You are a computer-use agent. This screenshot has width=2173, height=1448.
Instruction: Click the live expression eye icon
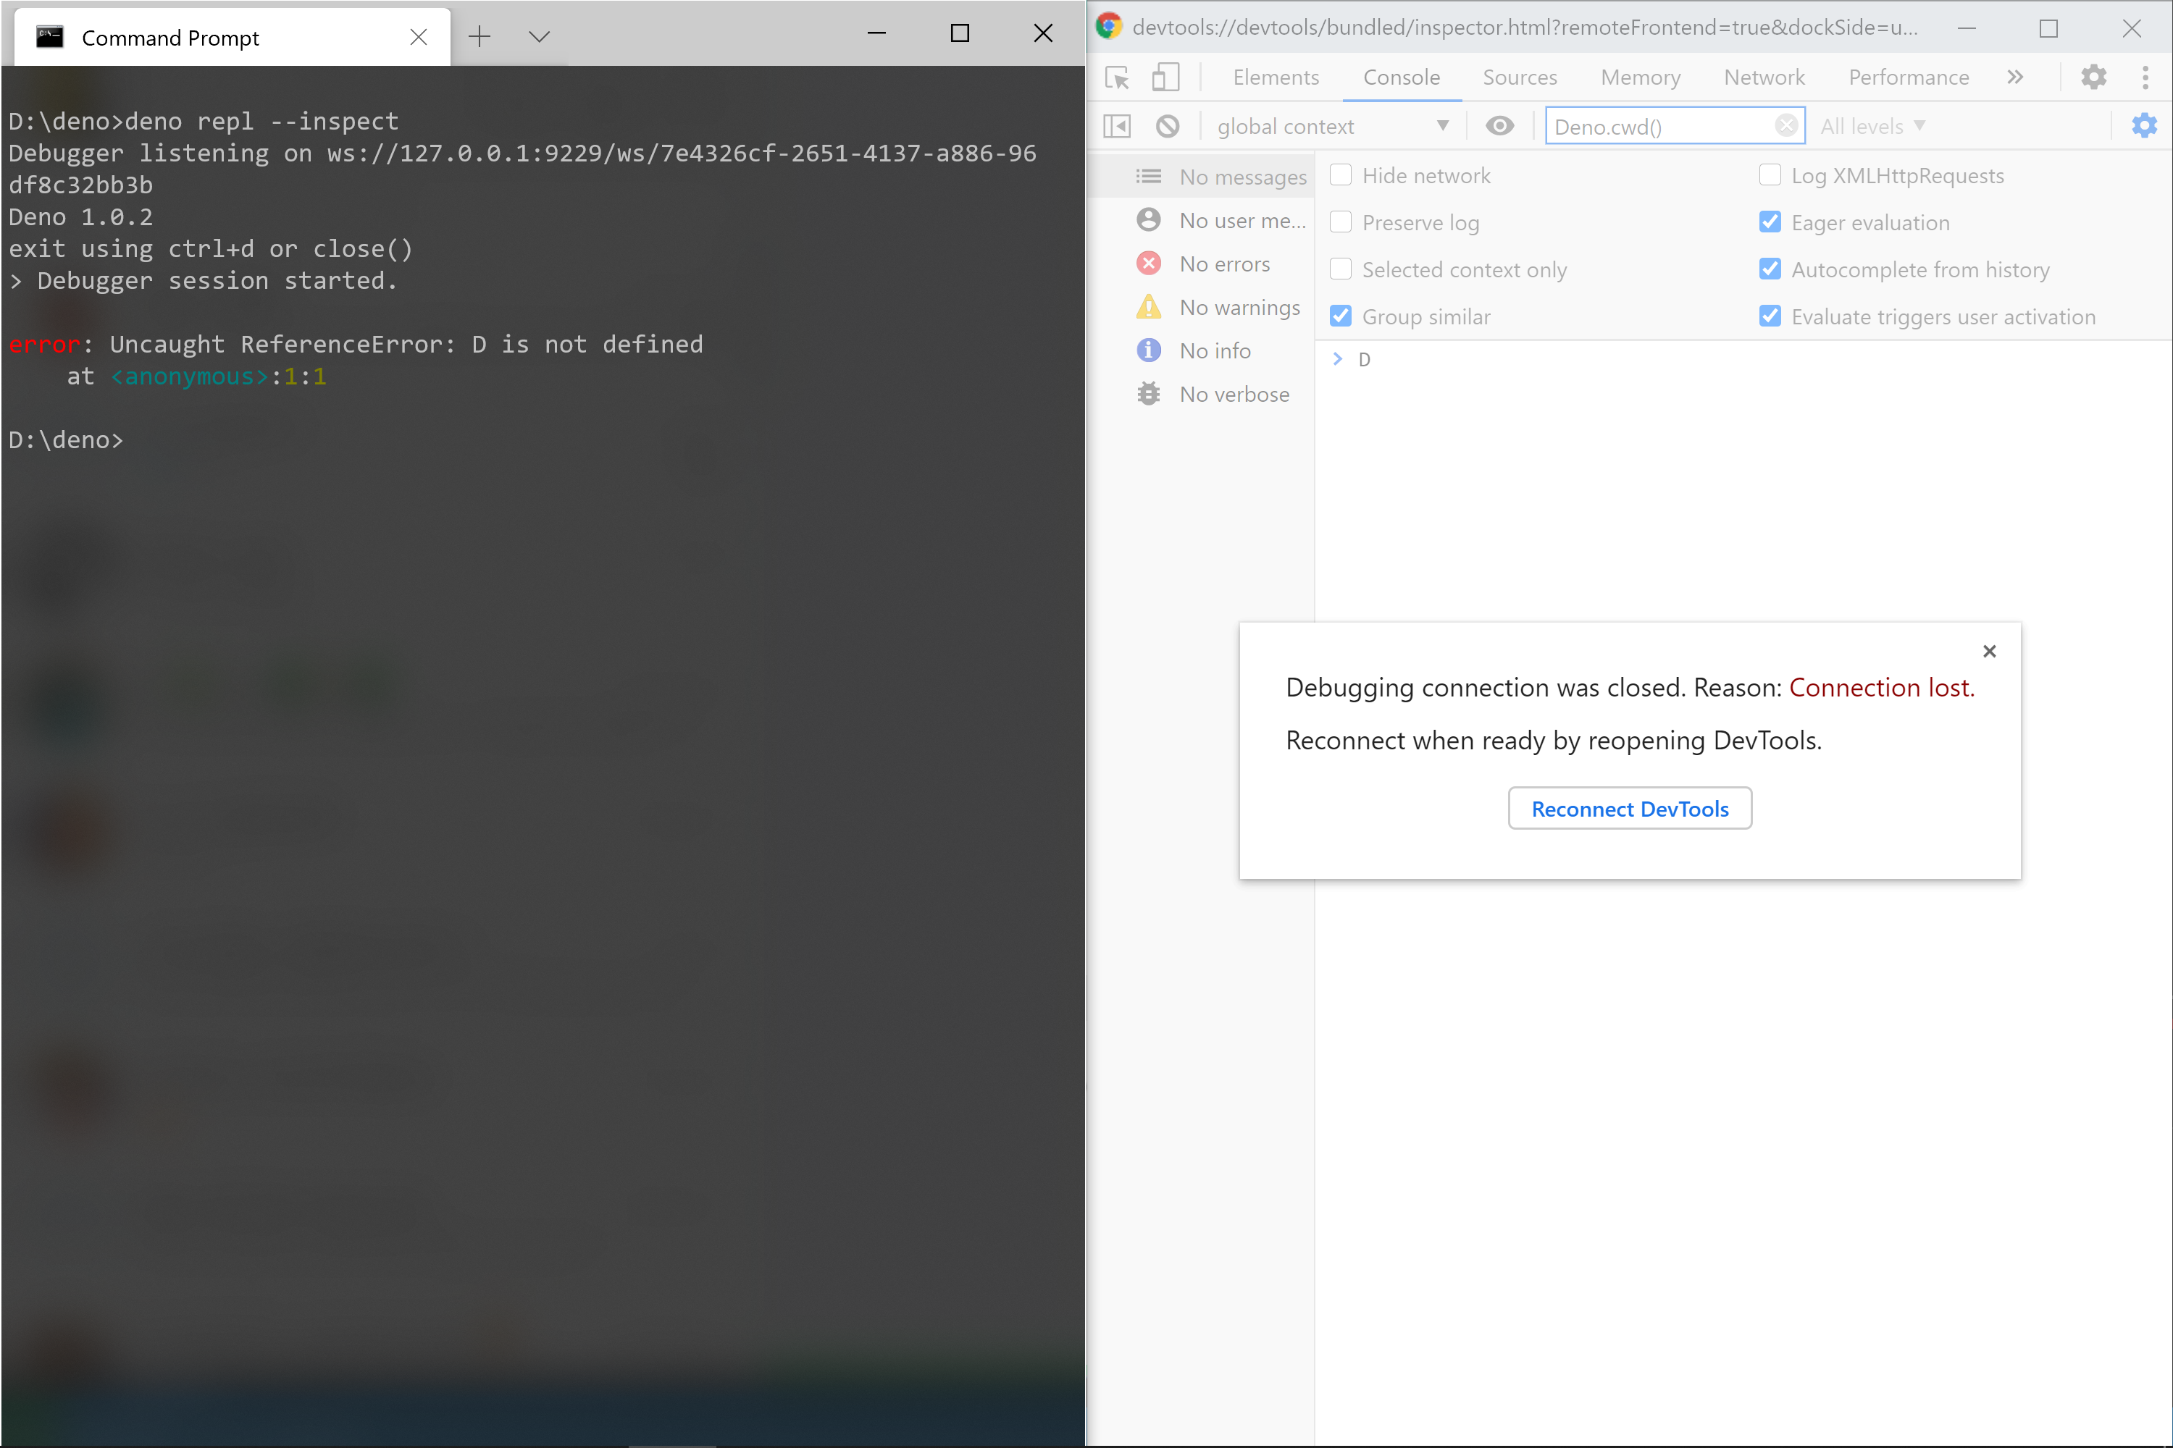[1499, 127]
